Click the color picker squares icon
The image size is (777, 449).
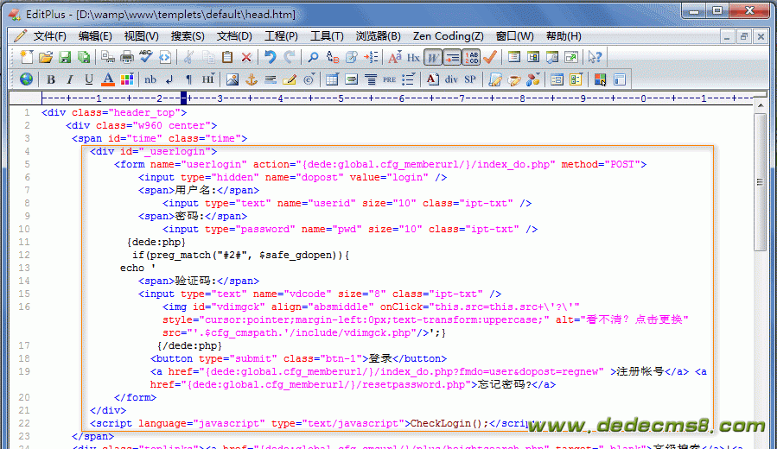[x=600, y=79]
